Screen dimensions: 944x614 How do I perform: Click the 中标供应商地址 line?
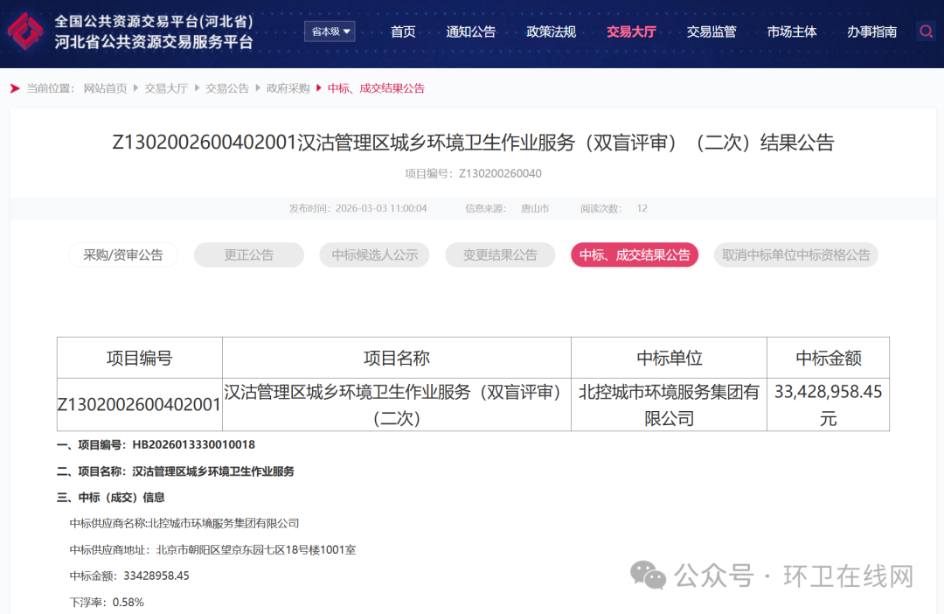click(x=212, y=550)
